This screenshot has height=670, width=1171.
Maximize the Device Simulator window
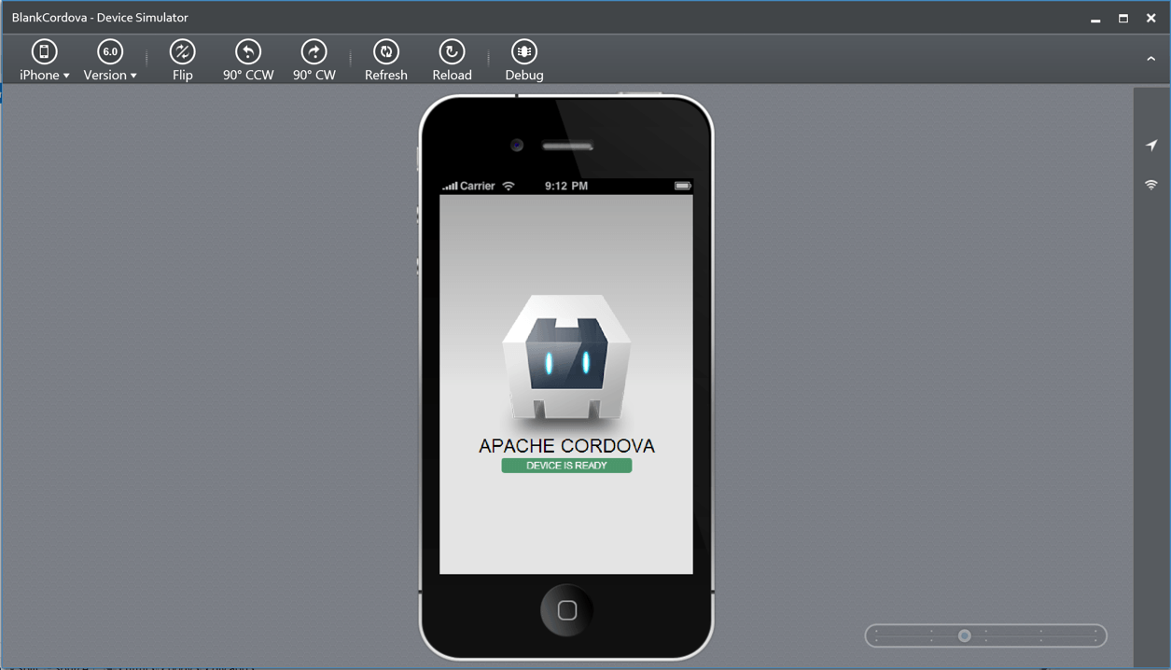coord(1123,18)
